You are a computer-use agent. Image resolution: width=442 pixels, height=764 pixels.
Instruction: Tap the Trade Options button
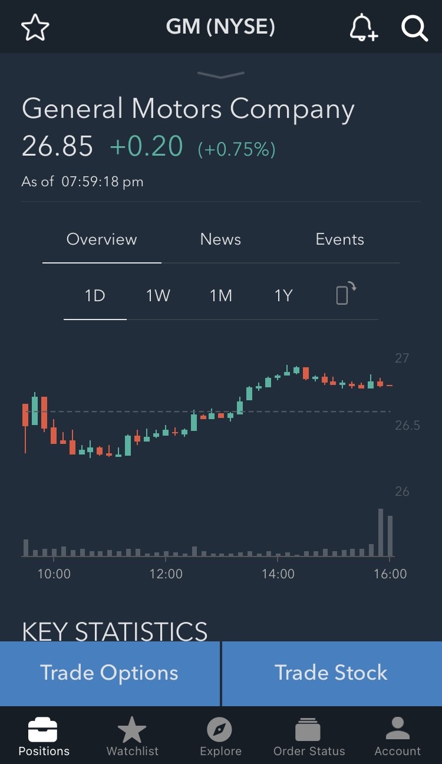pyautogui.click(x=110, y=673)
